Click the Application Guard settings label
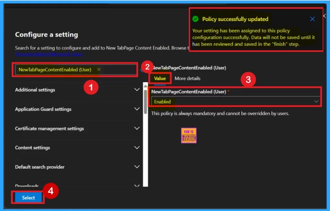330x211 pixels. tap(43, 109)
